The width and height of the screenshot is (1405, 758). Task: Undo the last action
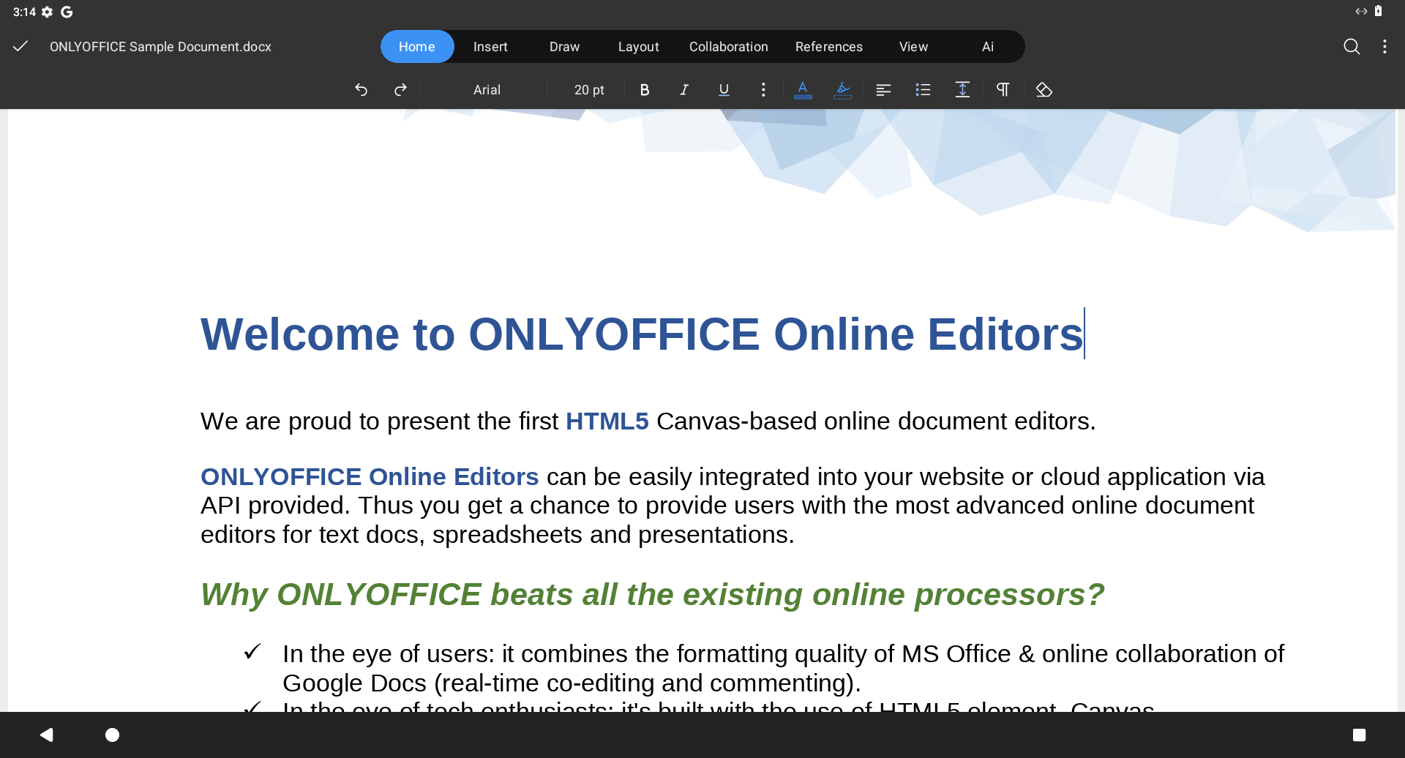click(361, 89)
